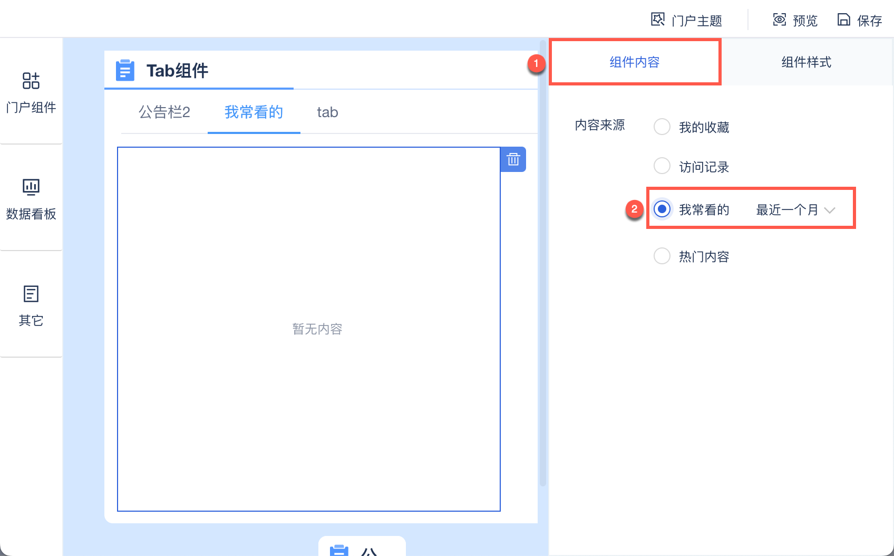The width and height of the screenshot is (894, 556).
Task: Click the Tab组件 clipboard icon
Action: click(125, 70)
